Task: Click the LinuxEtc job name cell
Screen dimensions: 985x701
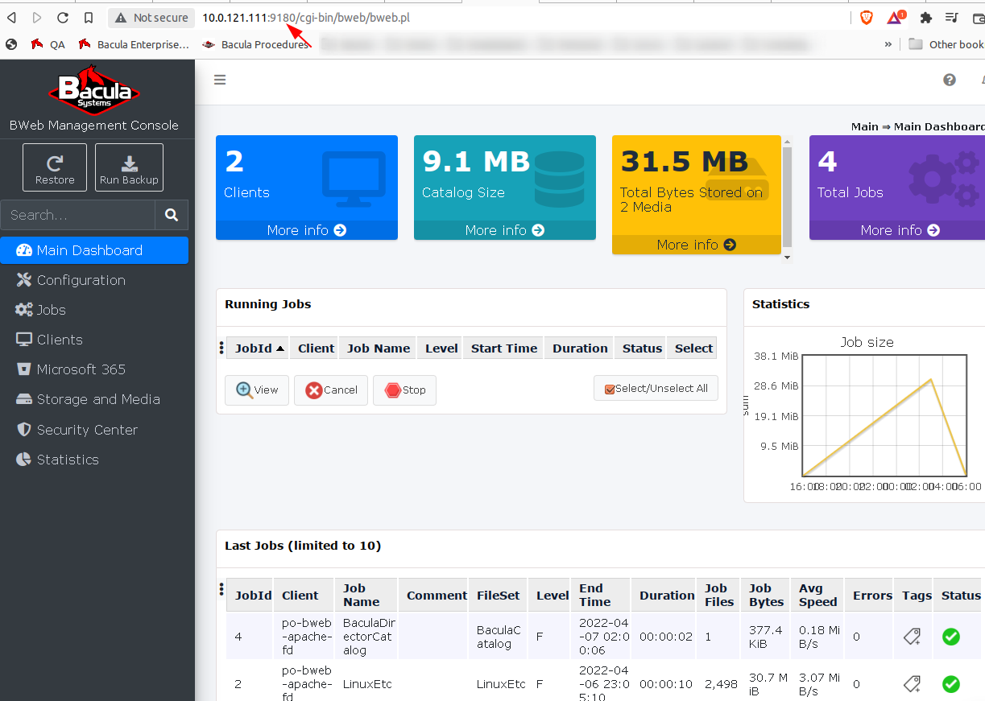Action: click(x=367, y=684)
